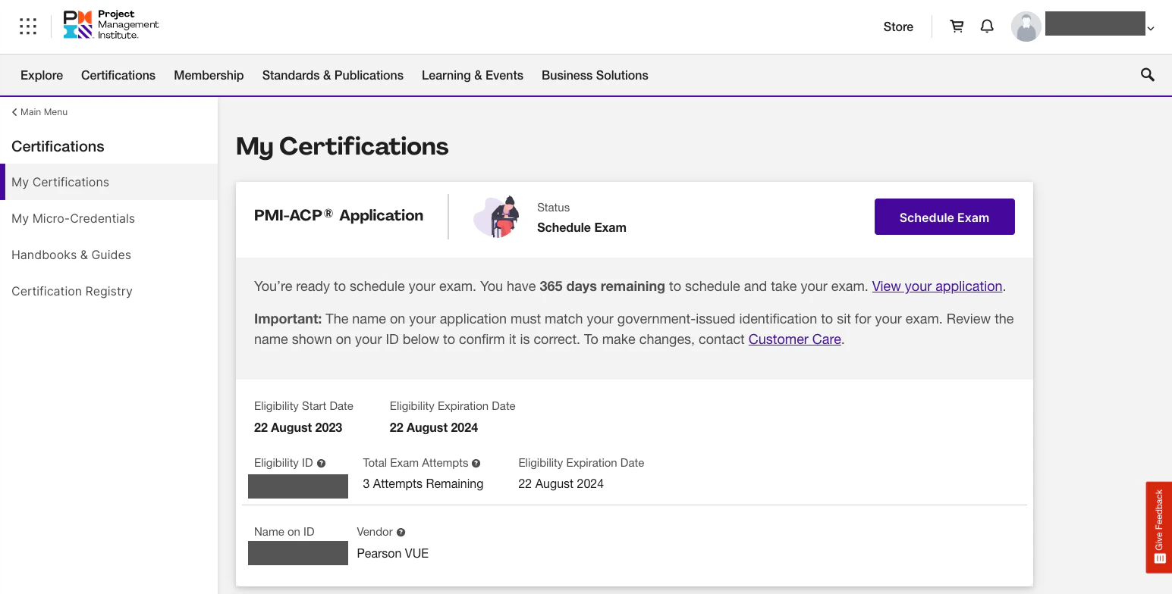Viewport: 1172px width, 594px height.
Task: Open Standards & Publications menu
Action: (333, 75)
